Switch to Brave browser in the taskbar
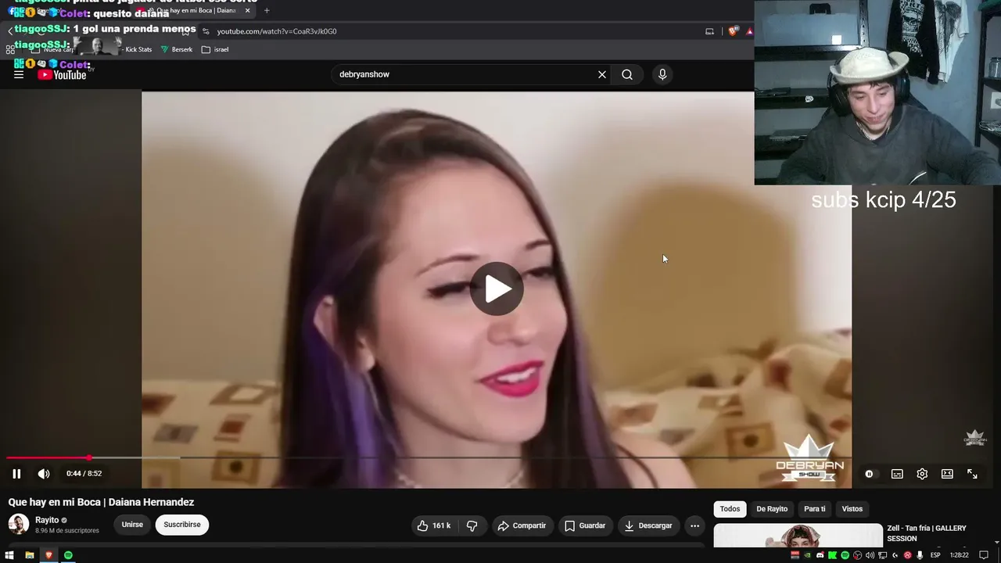Image resolution: width=1001 pixels, height=563 pixels. (x=48, y=555)
